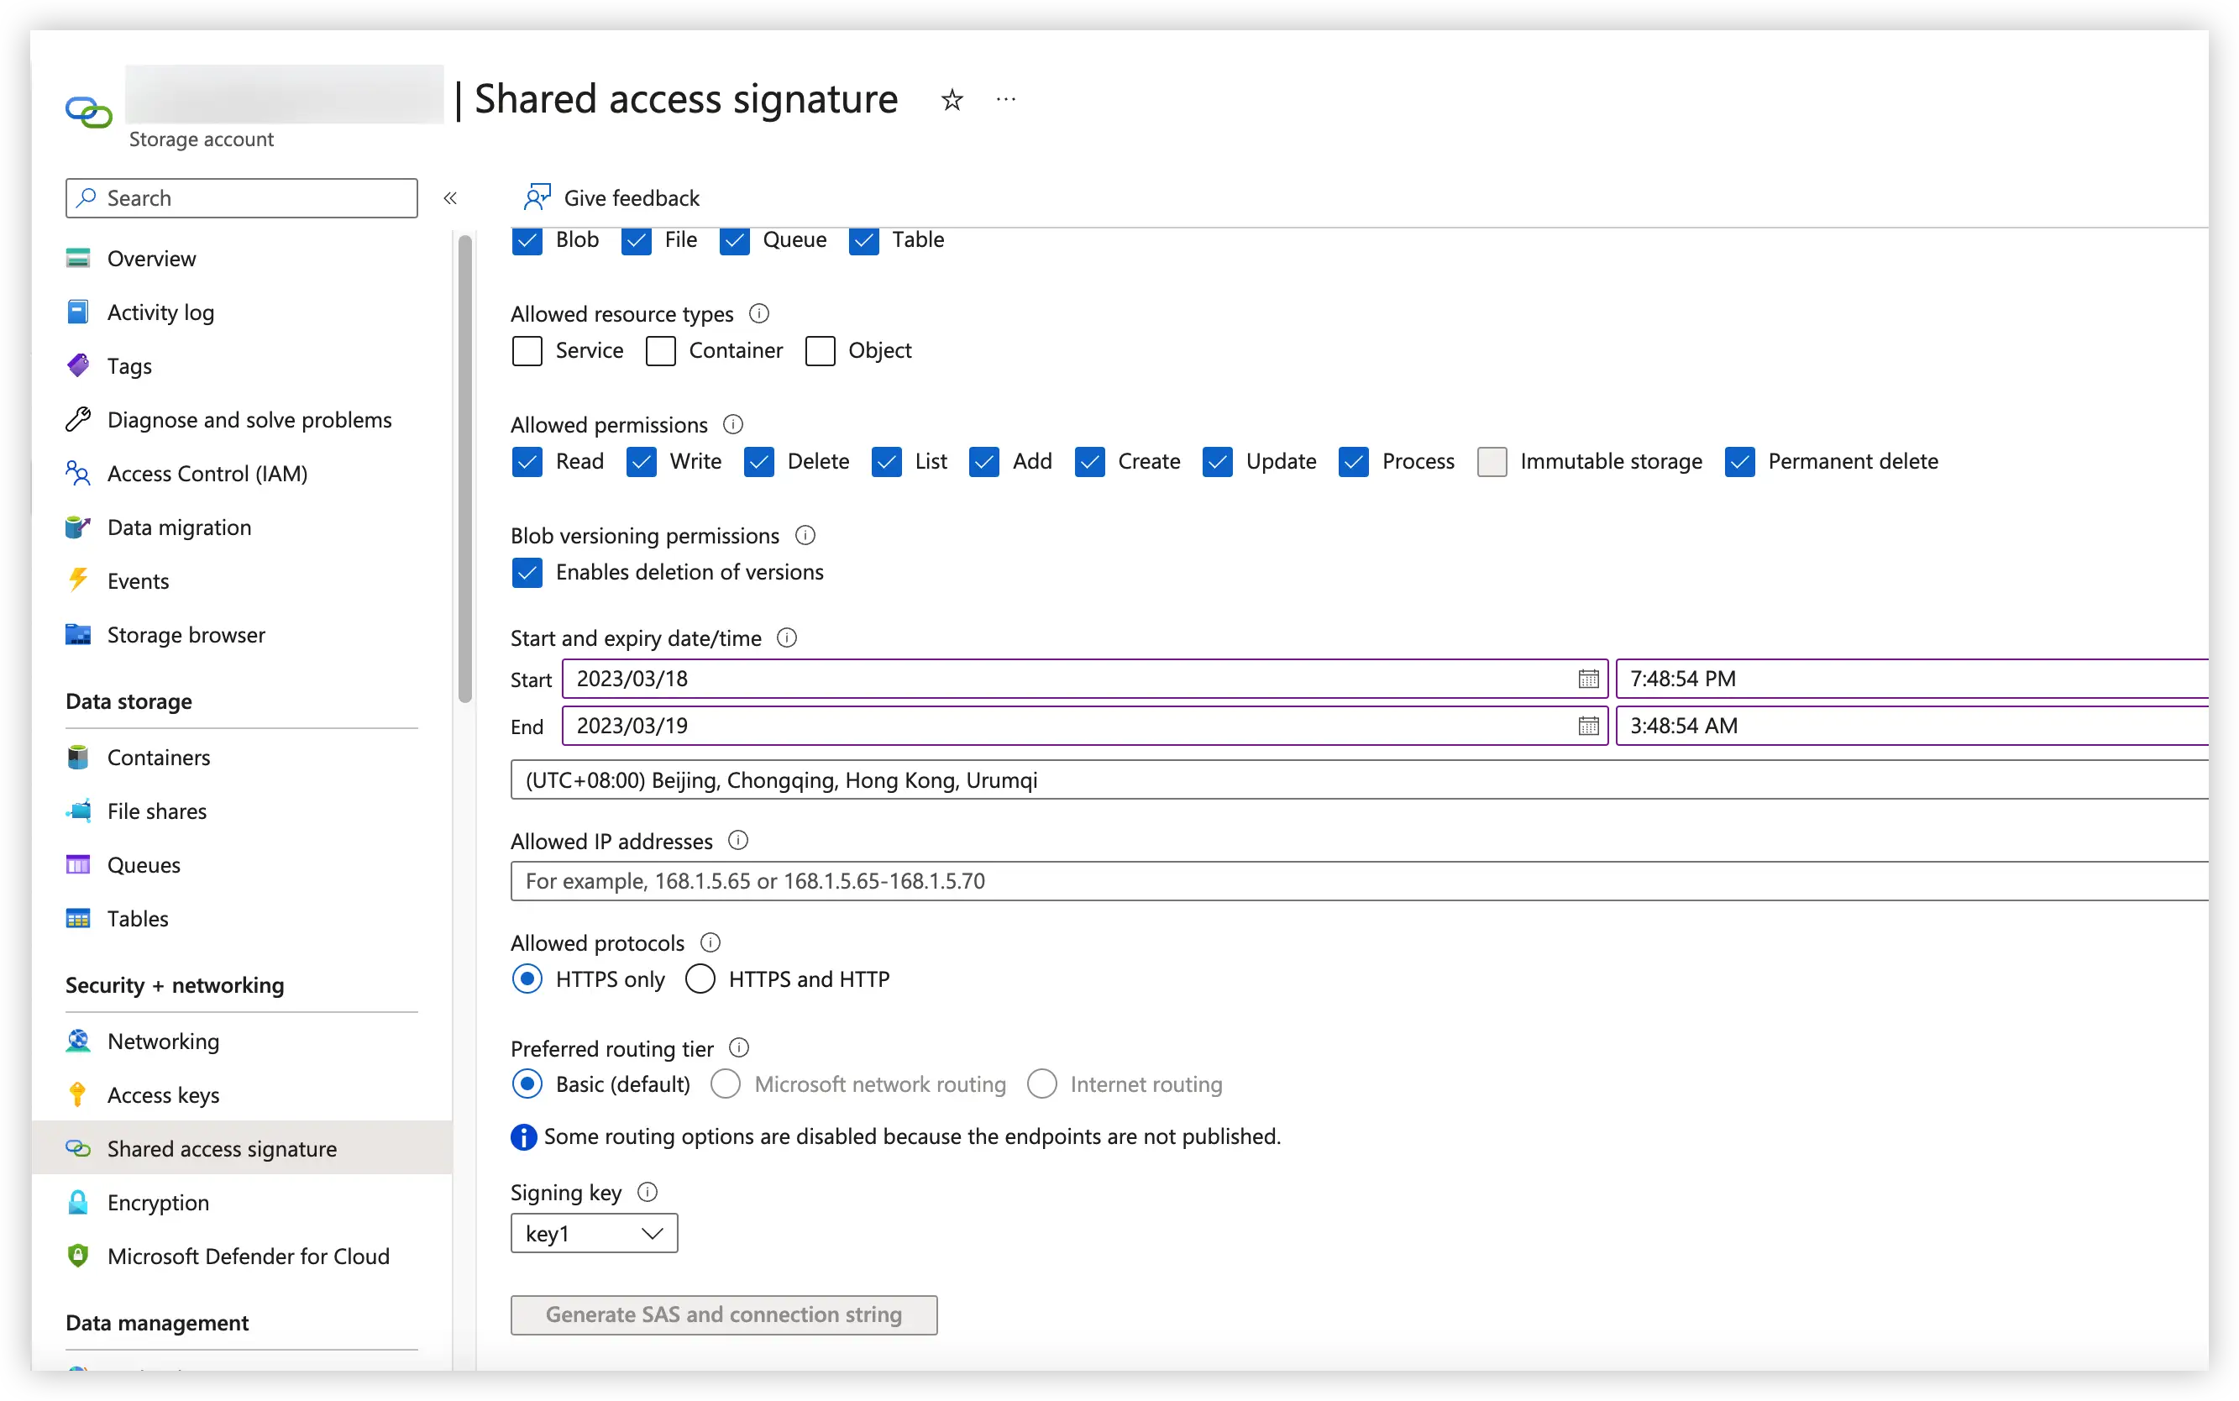
Task: Select the HTTPS only radio button
Action: pos(527,979)
